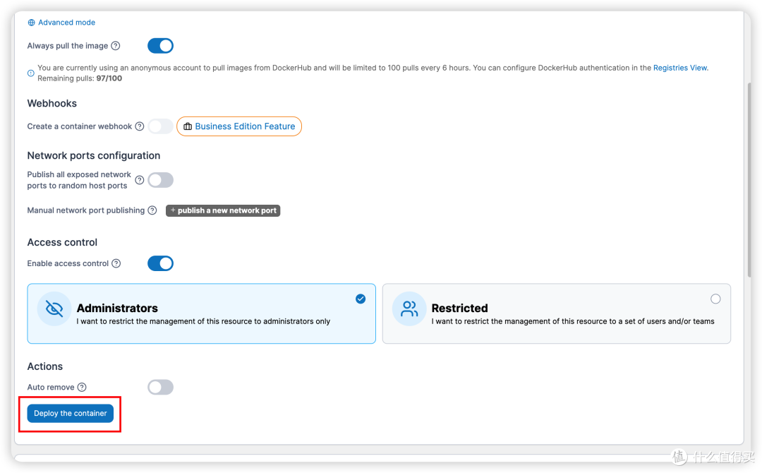
Task: Click help icon beside Enable access control
Action: [116, 263]
